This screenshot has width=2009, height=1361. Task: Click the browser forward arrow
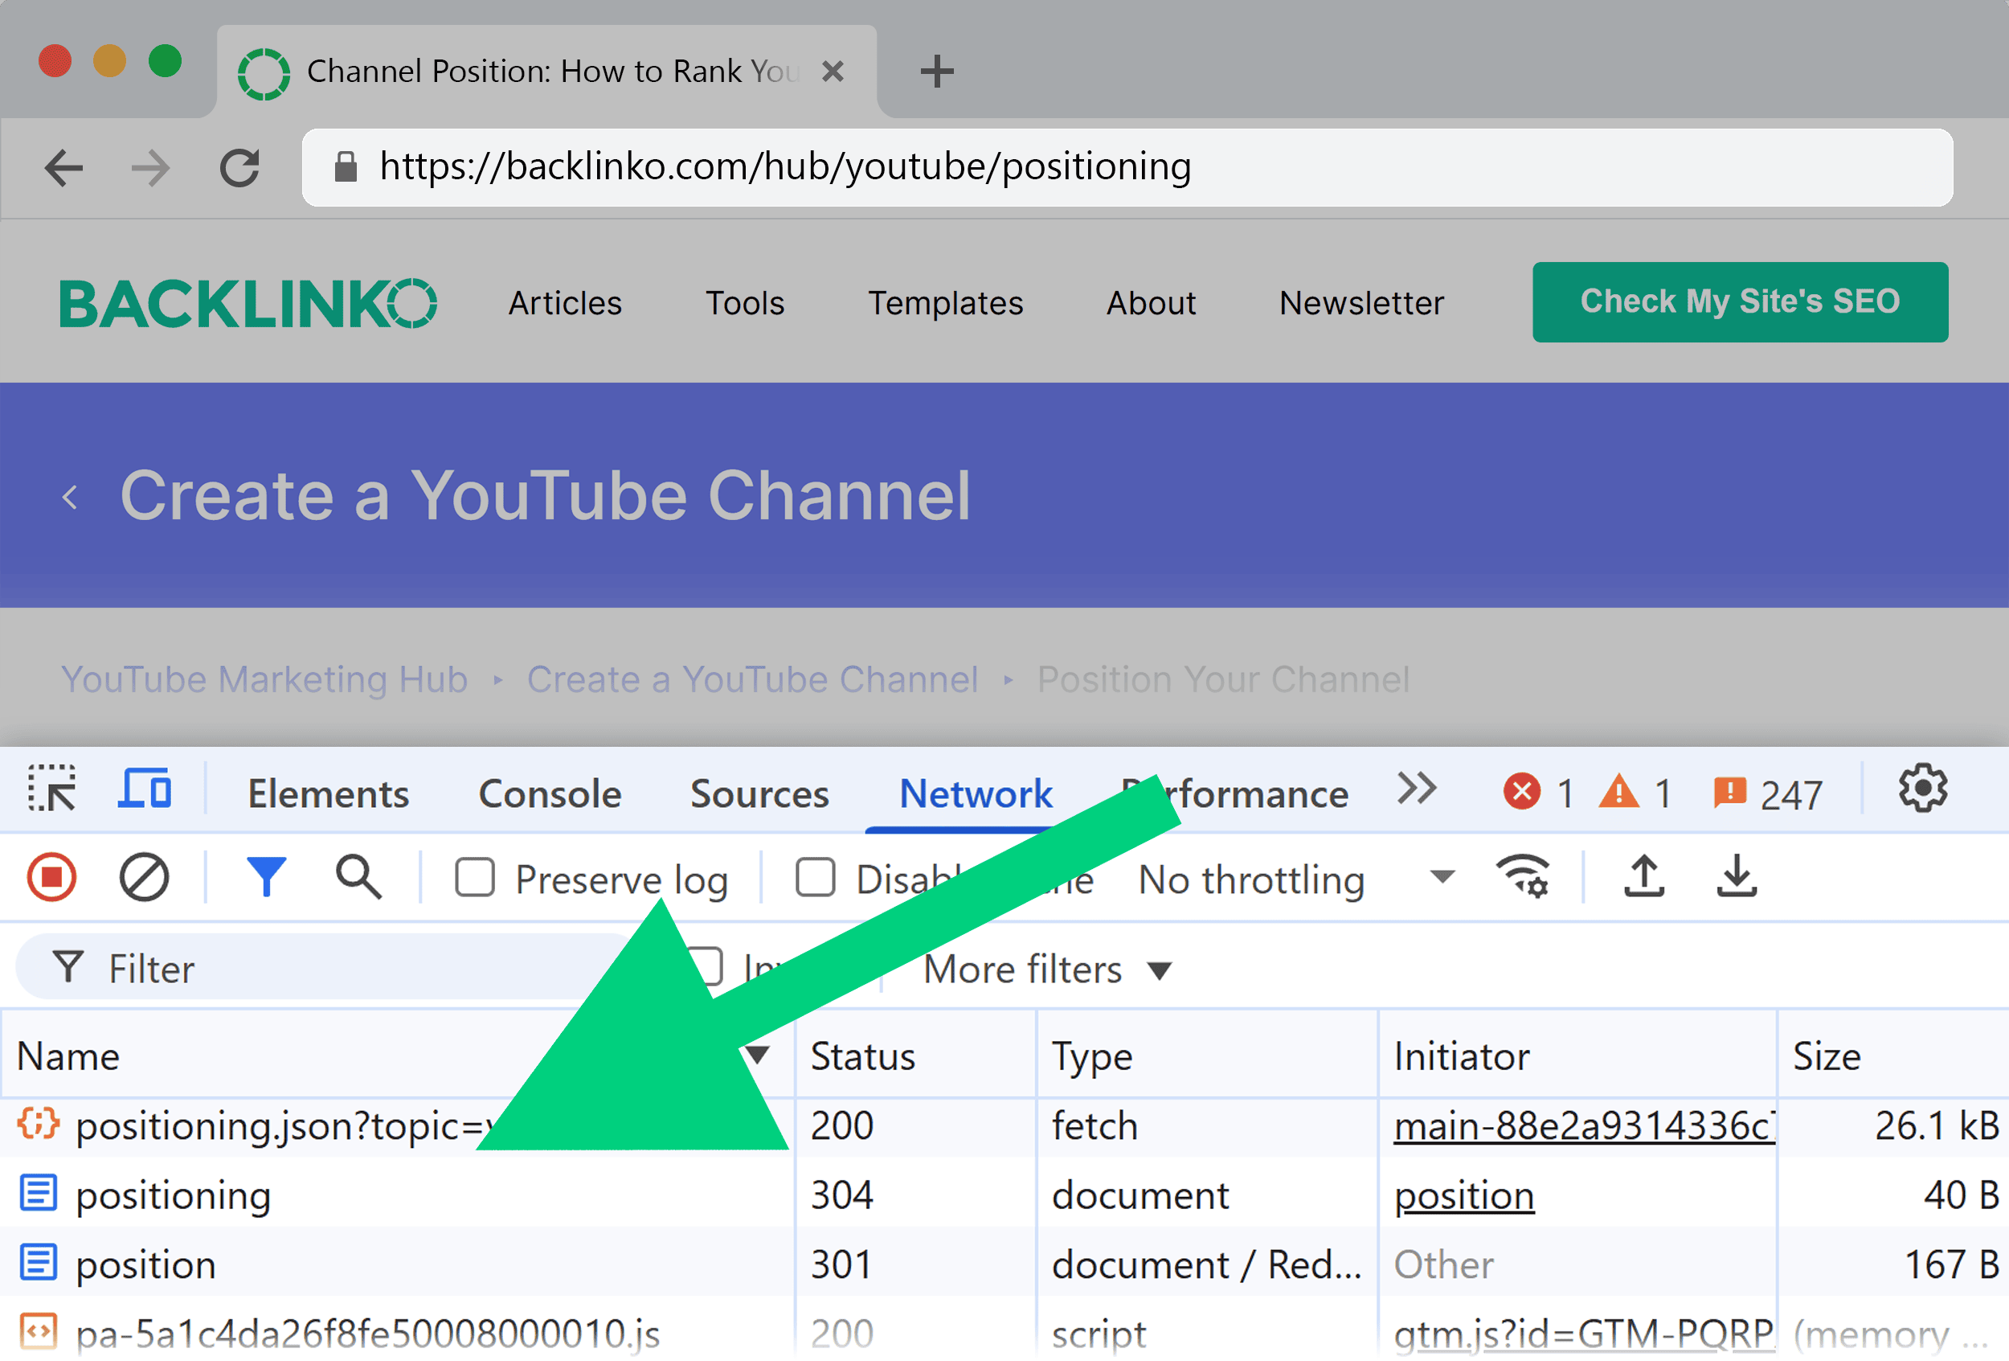coord(150,168)
